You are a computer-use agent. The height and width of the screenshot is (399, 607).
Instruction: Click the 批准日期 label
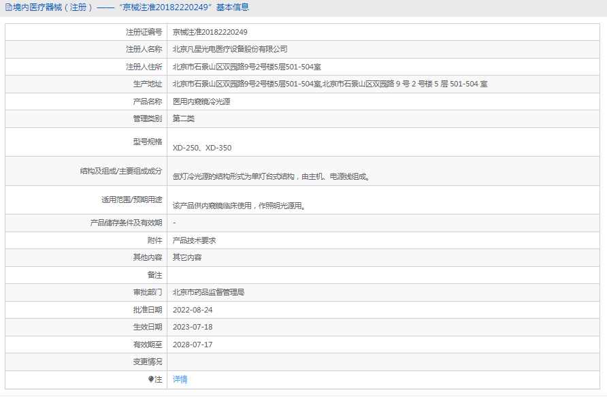148,310
